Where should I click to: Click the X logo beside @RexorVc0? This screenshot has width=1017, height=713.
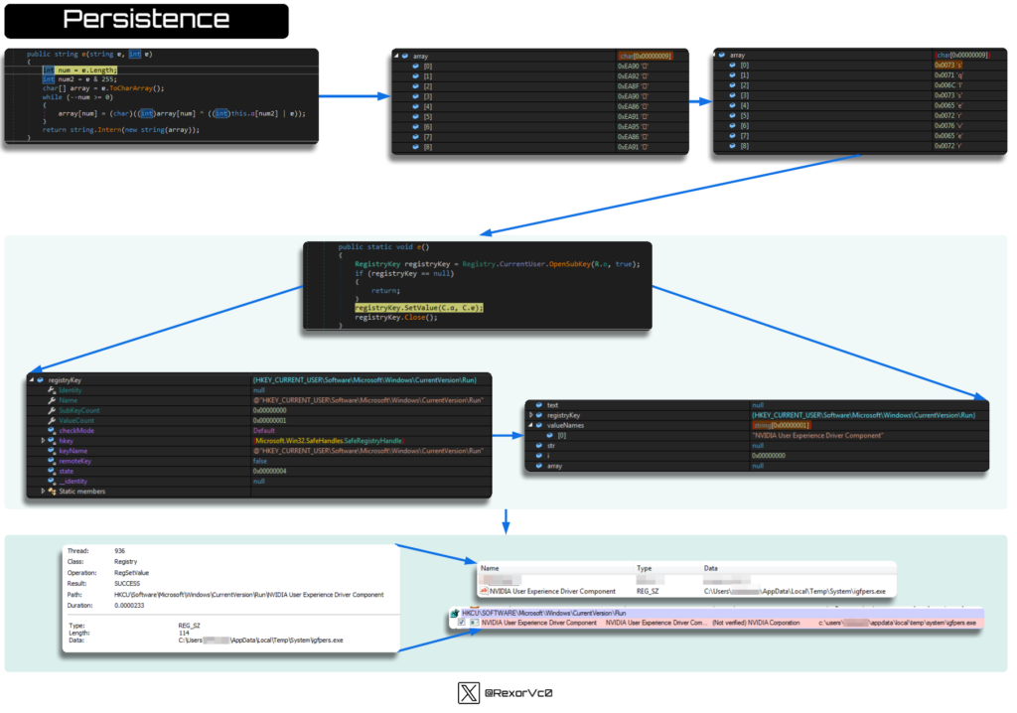point(469,694)
